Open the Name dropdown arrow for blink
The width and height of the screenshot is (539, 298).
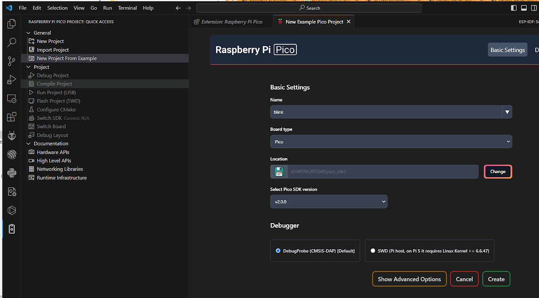click(x=507, y=112)
